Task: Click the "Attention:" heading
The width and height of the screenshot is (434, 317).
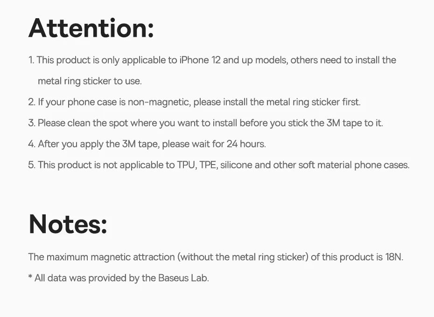Action: [91, 28]
